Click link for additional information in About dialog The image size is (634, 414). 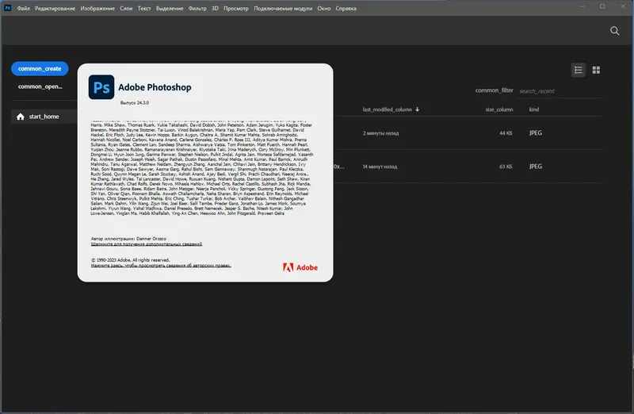point(147,244)
